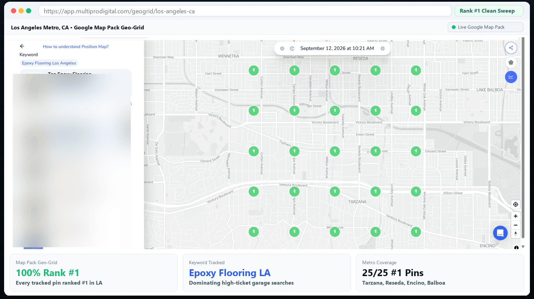
Task: Click the 'Epoxy Flooring LA' keyword tracked text
Action: [230, 273]
